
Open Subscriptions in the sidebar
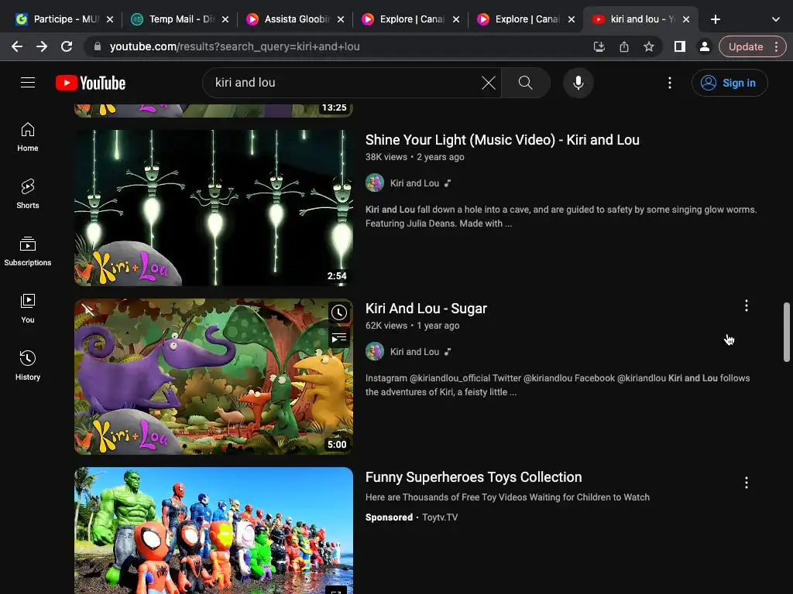28,251
